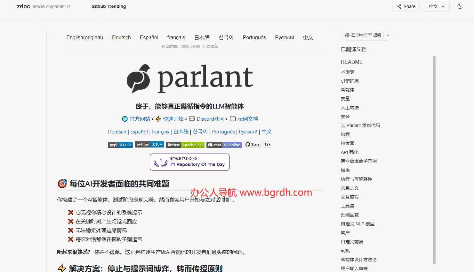Screen dimensions: 474x272
Task: Click the globe icon before 官方网站
Action: [125, 119]
